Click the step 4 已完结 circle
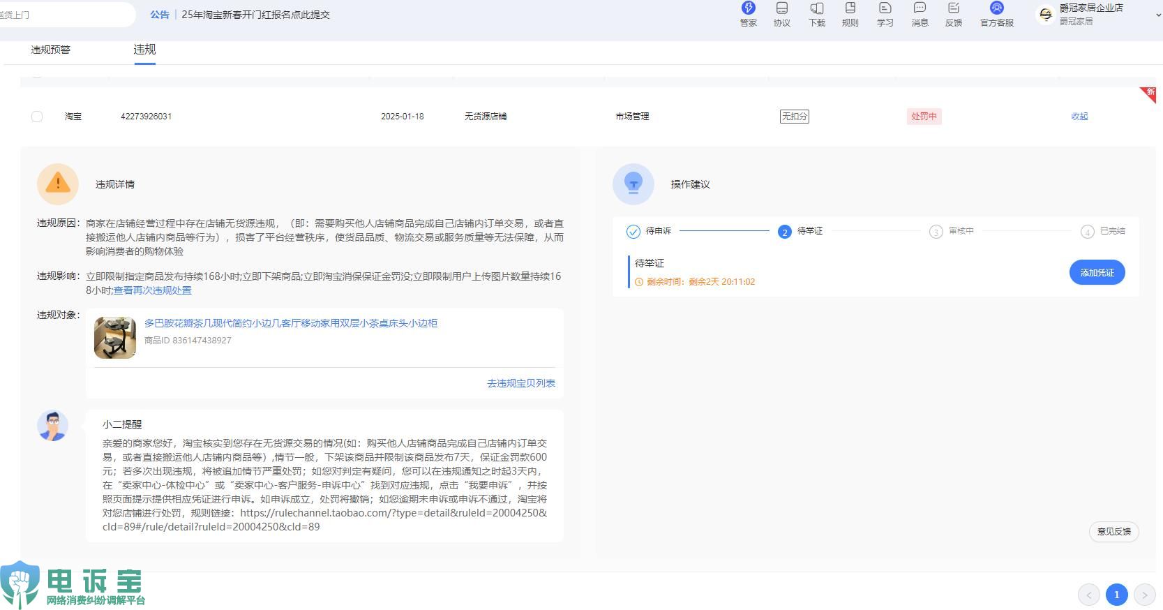This screenshot has height=610, width=1163. (x=1087, y=232)
